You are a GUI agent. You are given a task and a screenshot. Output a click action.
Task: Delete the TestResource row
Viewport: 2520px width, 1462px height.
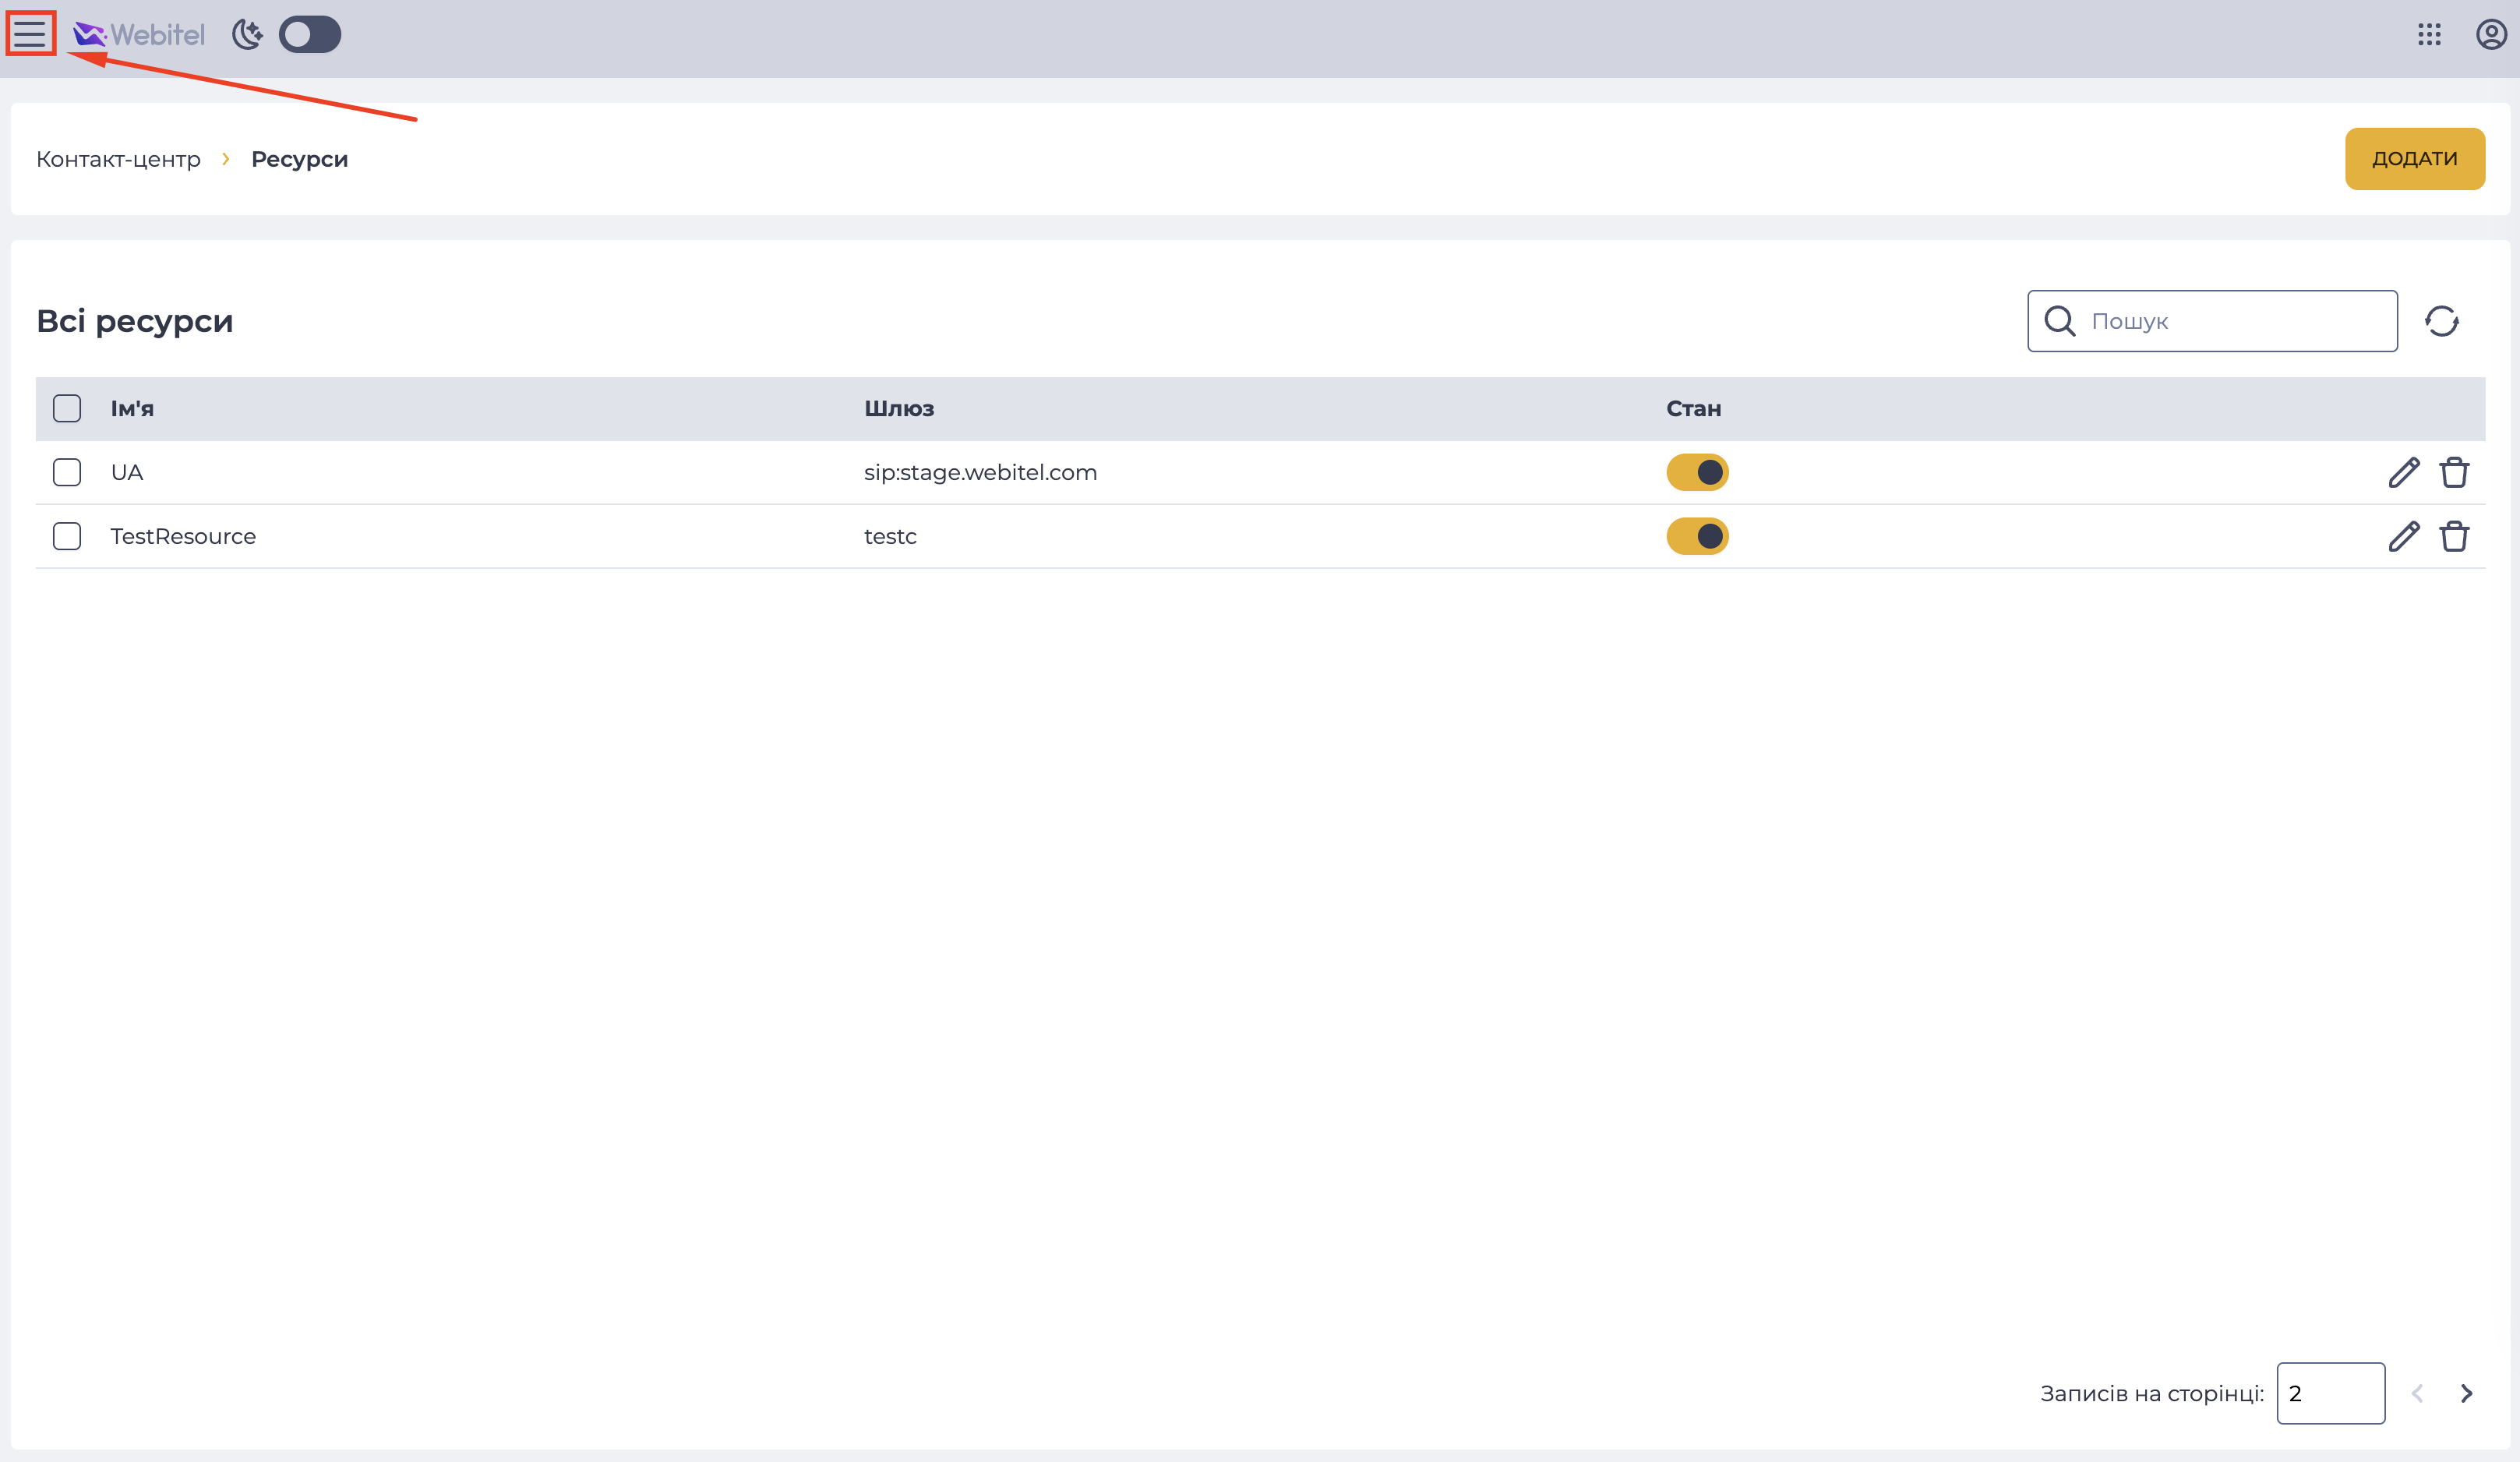click(2454, 536)
